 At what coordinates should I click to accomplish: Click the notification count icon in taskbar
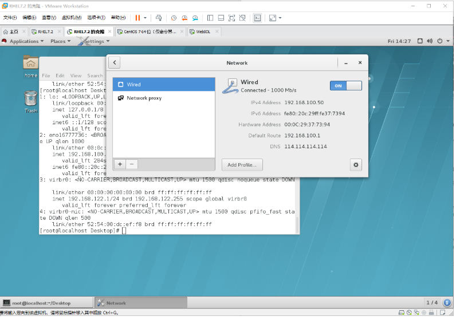pos(447,303)
